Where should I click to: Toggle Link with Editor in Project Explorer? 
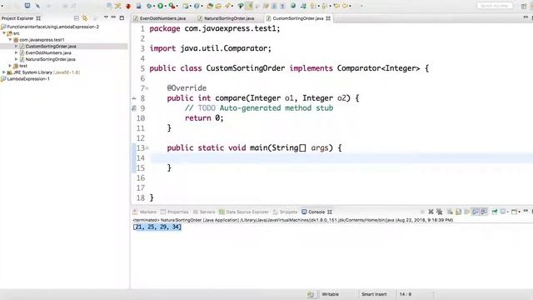pyautogui.click(x=85, y=18)
